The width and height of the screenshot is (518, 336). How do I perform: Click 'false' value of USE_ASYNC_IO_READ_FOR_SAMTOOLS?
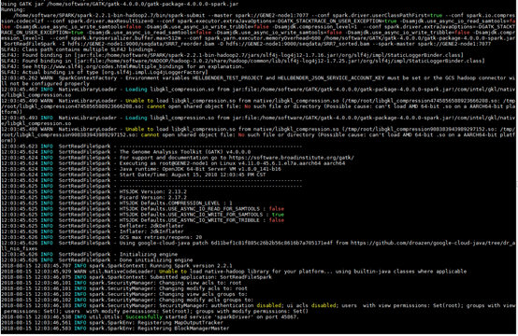click(277, 208)
